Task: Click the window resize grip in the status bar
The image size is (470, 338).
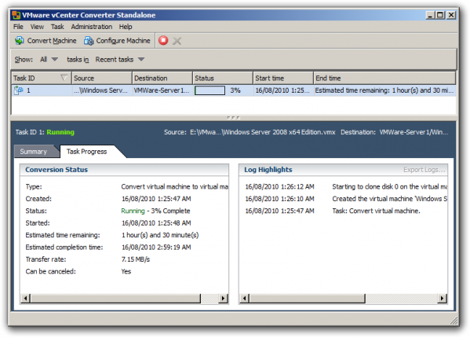Action: coord(454,321)
